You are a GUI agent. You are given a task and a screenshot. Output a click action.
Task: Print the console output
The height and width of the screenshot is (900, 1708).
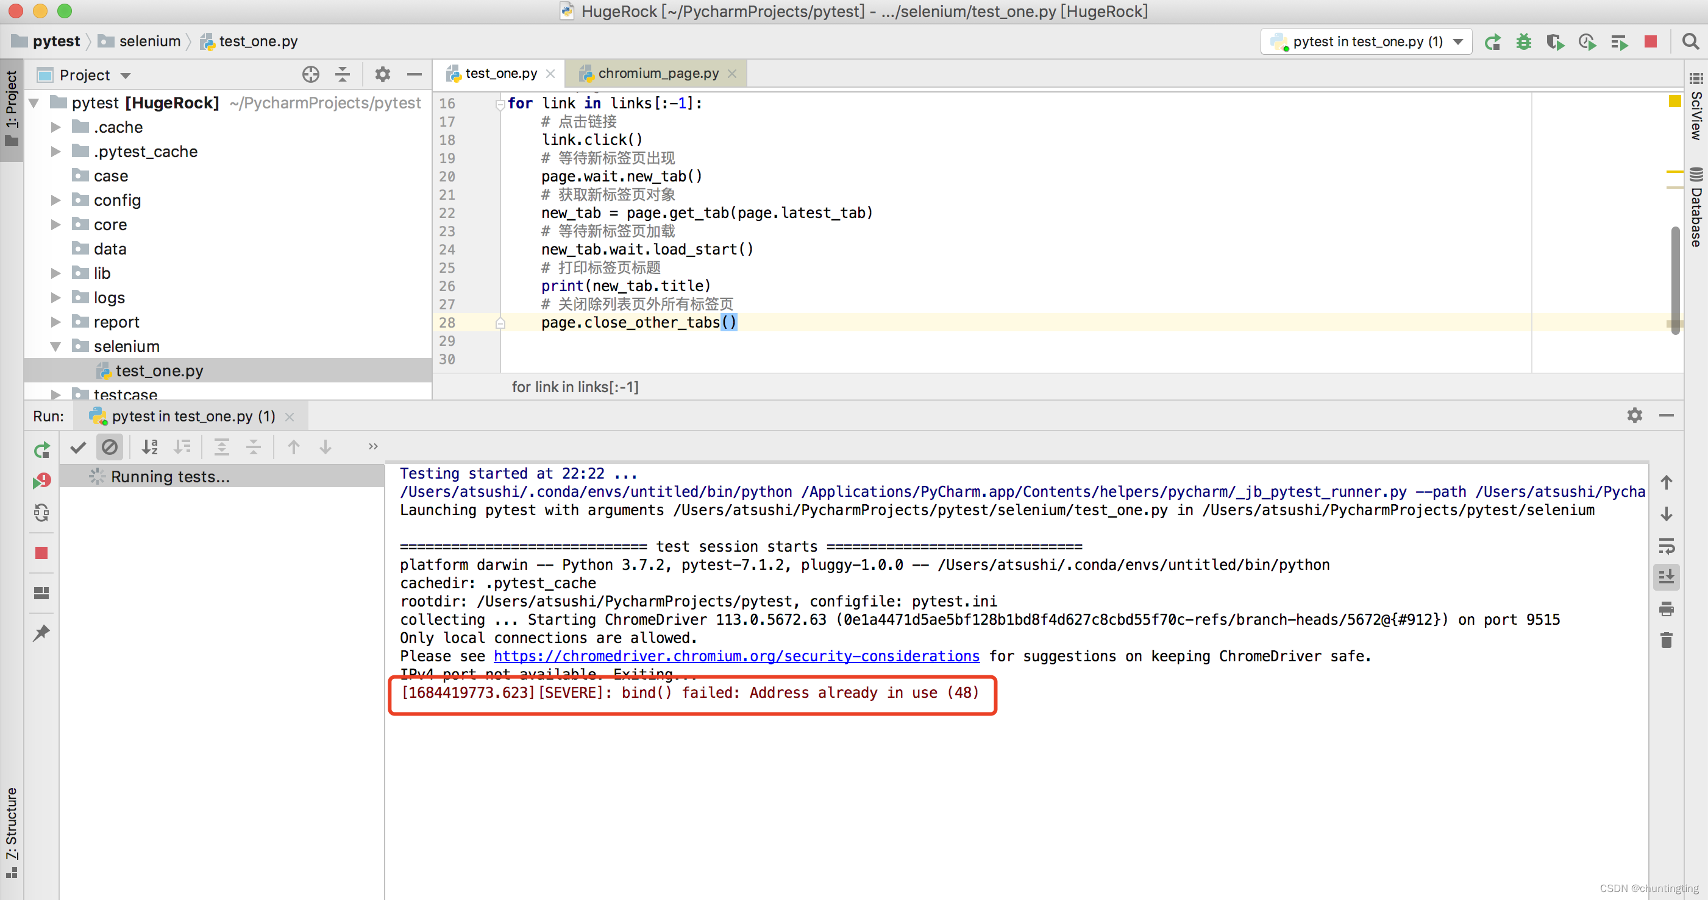pyautogui.click(x=1666, y=608)
